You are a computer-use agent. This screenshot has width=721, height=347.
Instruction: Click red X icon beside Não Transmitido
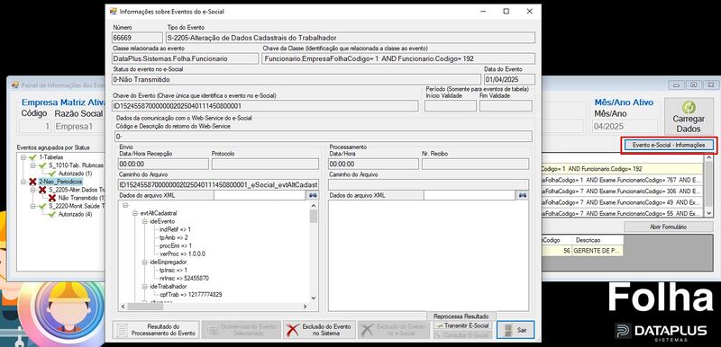pos(52,198)
